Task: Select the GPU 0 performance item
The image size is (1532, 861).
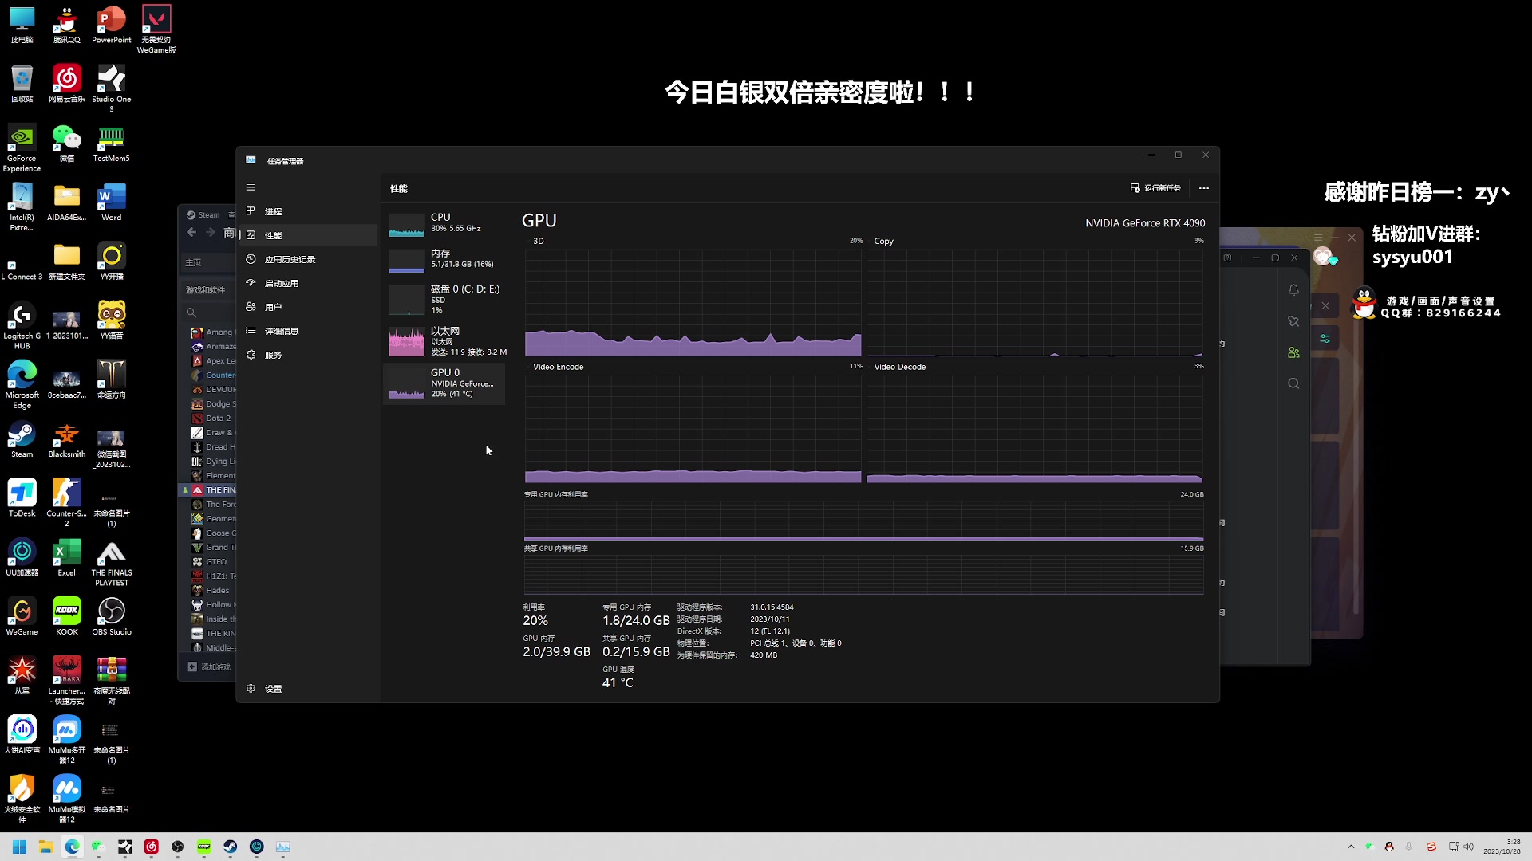Action: [444, 383]
